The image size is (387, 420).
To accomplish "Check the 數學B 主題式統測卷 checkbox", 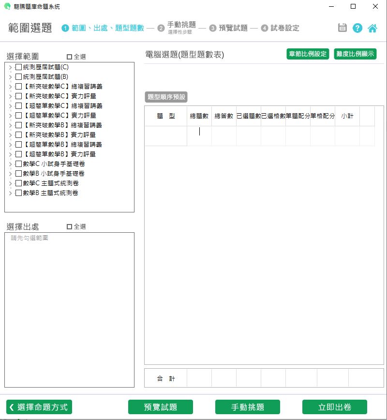I will coord(18,193).
